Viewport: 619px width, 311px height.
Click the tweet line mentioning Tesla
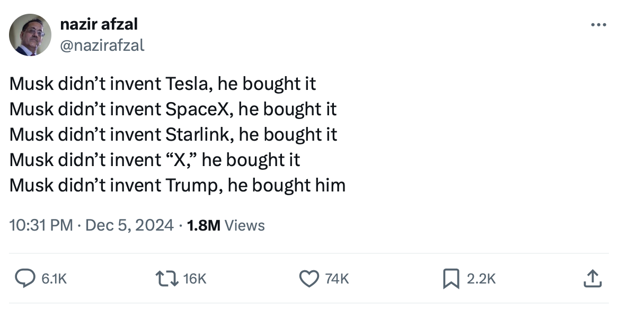(x=162, y=84)
